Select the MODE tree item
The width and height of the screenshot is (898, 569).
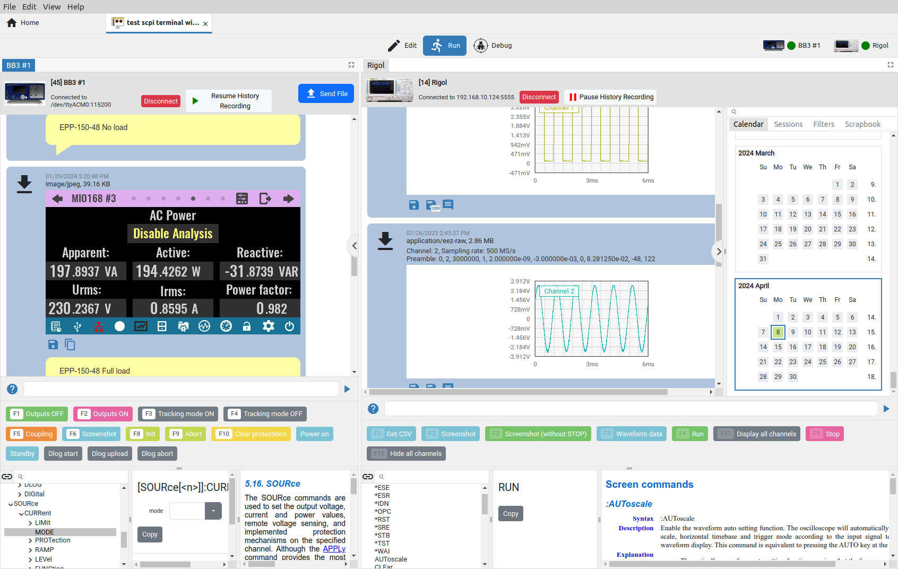(60, 532)
